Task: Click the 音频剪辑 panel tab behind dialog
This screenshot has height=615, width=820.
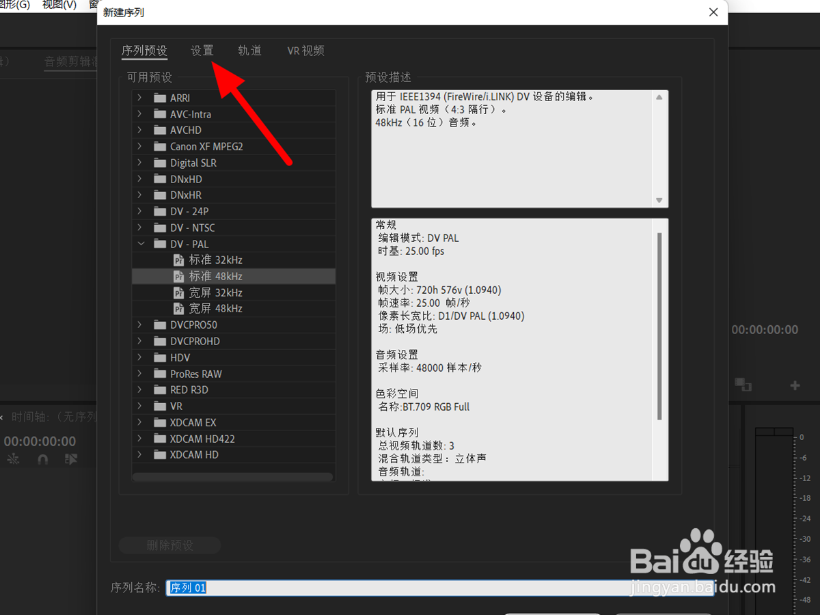Action: (71, 61)
